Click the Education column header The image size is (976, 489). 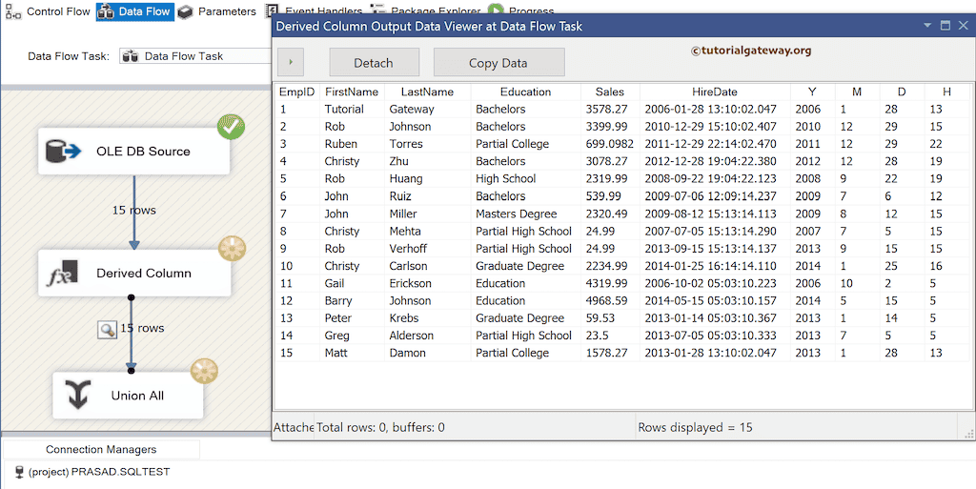pos(525,92)
